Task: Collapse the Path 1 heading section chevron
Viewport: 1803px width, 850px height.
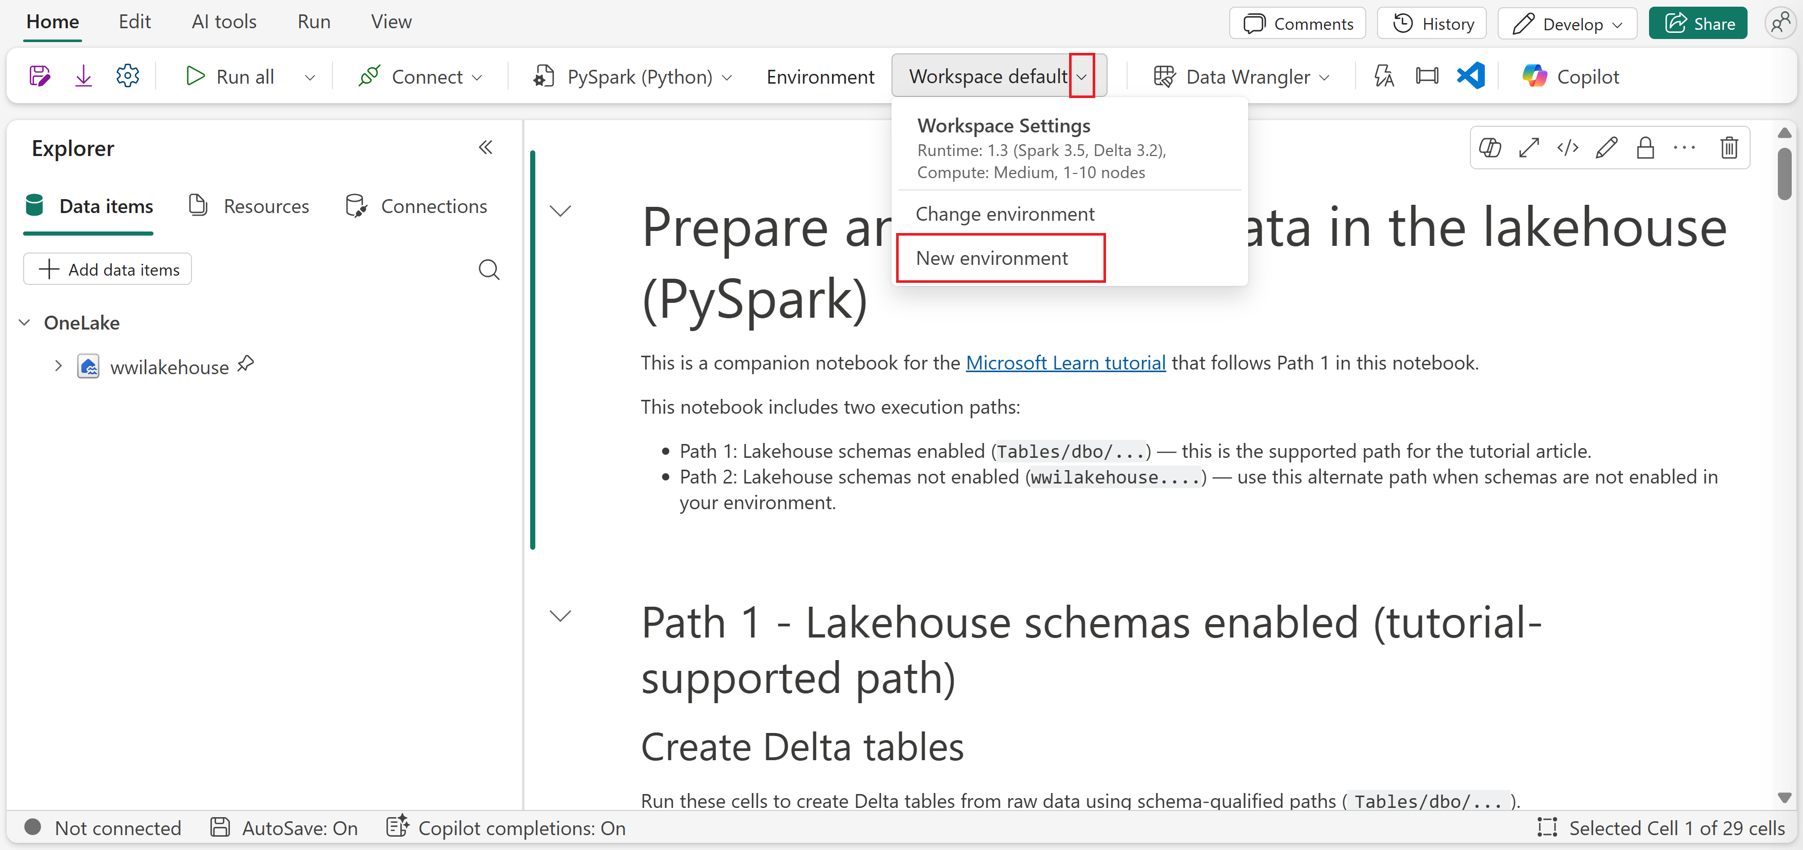Action: coord(560,616)
